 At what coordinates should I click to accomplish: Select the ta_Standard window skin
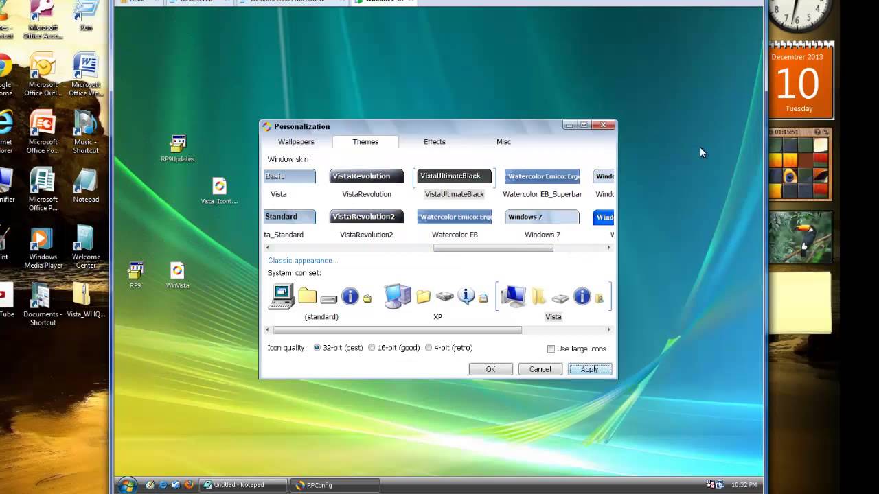point(288,224)
